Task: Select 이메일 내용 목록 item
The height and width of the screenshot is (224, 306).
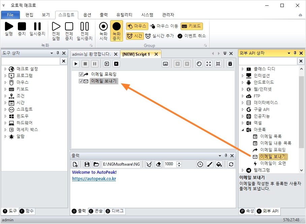Action: pos(276,143)
